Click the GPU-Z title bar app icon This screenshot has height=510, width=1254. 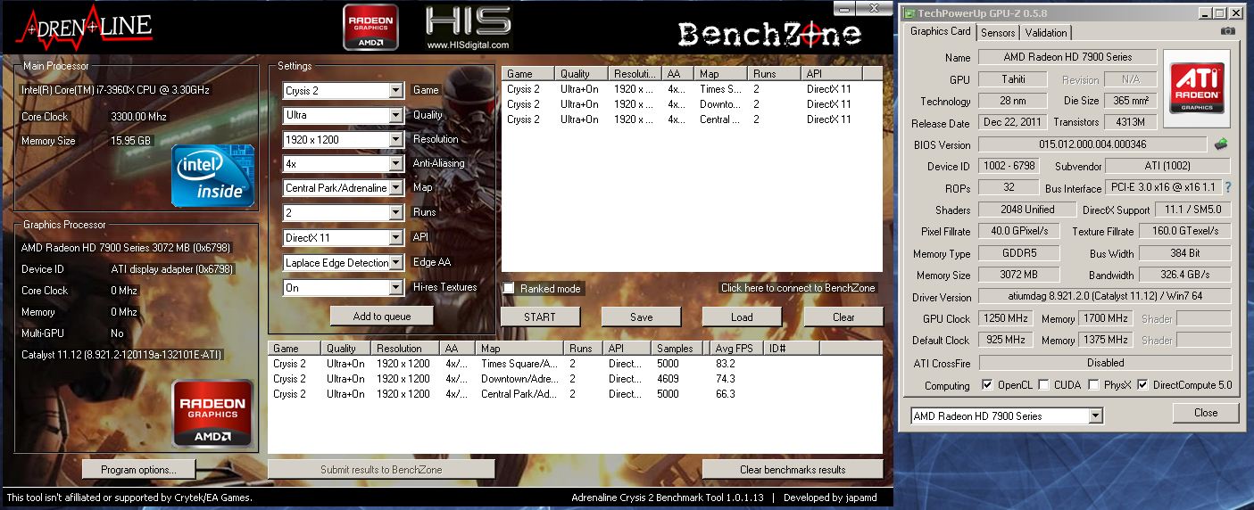(x=909, y=13)
